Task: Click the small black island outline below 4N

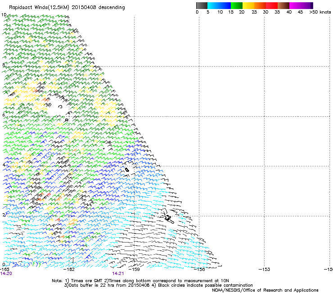Action: point(127,169)
